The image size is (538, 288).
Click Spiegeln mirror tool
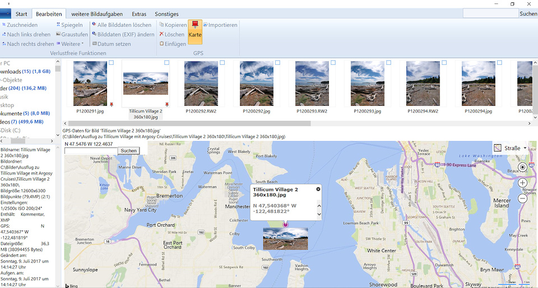tap(71, 25)
